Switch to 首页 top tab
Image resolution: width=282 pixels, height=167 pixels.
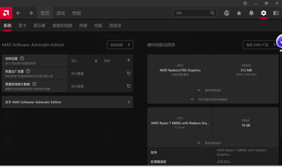point(45,13)
